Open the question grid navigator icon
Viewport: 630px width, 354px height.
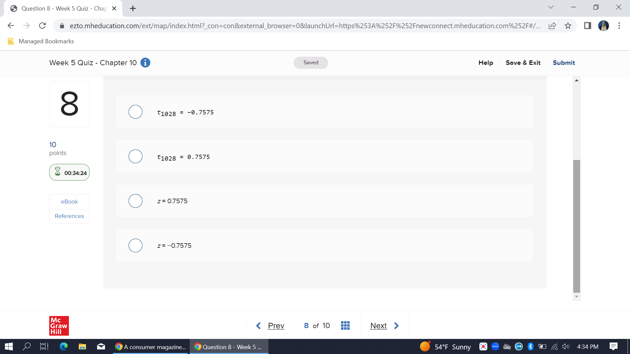pos(345,325)
